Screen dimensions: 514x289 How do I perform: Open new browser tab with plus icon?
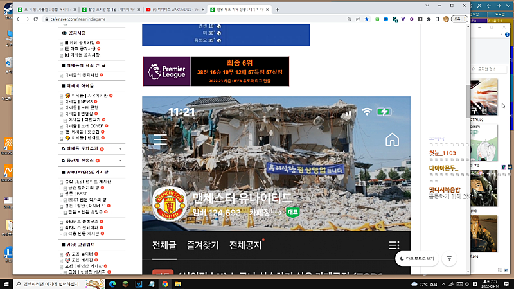tap(278, 10)
